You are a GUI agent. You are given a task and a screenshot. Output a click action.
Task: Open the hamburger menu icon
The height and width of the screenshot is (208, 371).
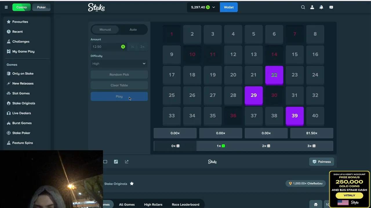pyautogui.click(x=6, y=7)
